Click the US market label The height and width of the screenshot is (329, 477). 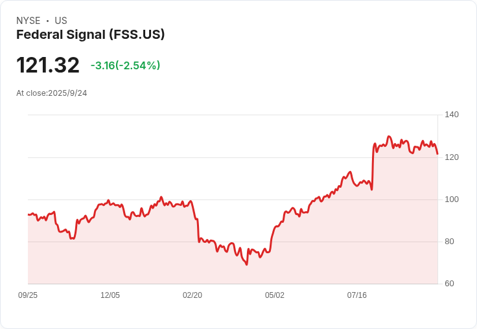(x=61, y=21)
